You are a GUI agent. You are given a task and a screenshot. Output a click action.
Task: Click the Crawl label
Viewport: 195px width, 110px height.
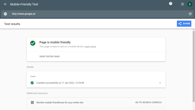33,76
